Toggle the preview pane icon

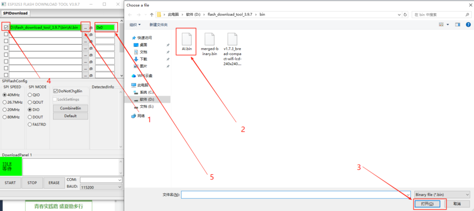[x=457, y=25]
